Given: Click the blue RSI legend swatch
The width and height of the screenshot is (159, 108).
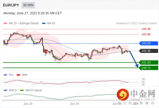Looking at the screenshot, I should tap(5, 75).
